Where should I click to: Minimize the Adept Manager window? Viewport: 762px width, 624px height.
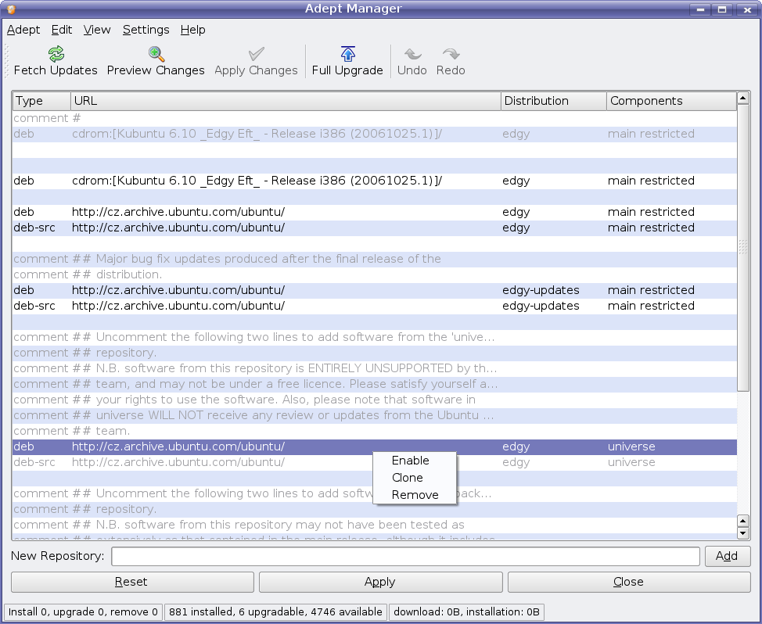[x=700, y=9]
